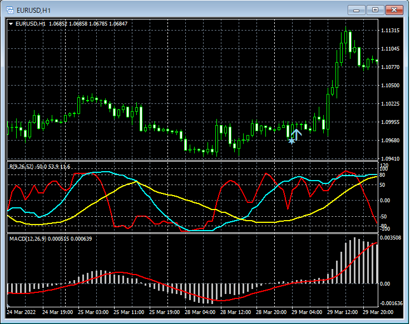
Task: Click the 1.09410 price scale label
Action: 391,159
